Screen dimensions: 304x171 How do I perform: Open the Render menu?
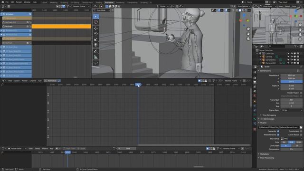pyautogui.click(x=19, y=2)
